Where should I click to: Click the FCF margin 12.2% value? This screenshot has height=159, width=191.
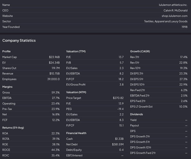56,120
